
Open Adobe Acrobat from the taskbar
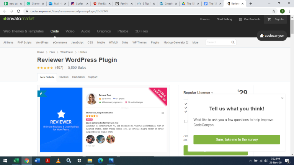(47, 161)
